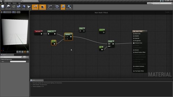This screenshot has height=97, width=173.
Task: Toggle the Live Nodes toolbar button
Action: (x=50, y=7)
